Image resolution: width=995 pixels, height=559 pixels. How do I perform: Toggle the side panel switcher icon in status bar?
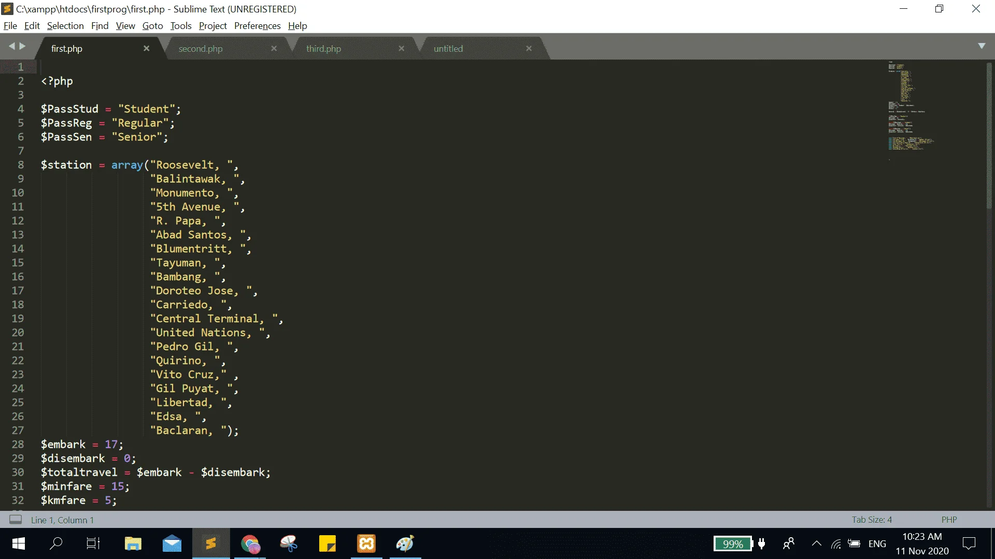click(16, 520)
